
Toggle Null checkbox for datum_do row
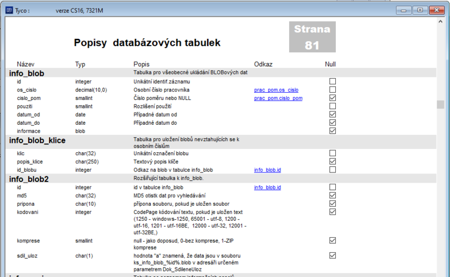pos(332,122)
